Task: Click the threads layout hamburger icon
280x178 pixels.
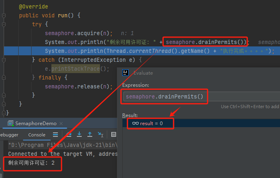Action: tap(55, 134)
